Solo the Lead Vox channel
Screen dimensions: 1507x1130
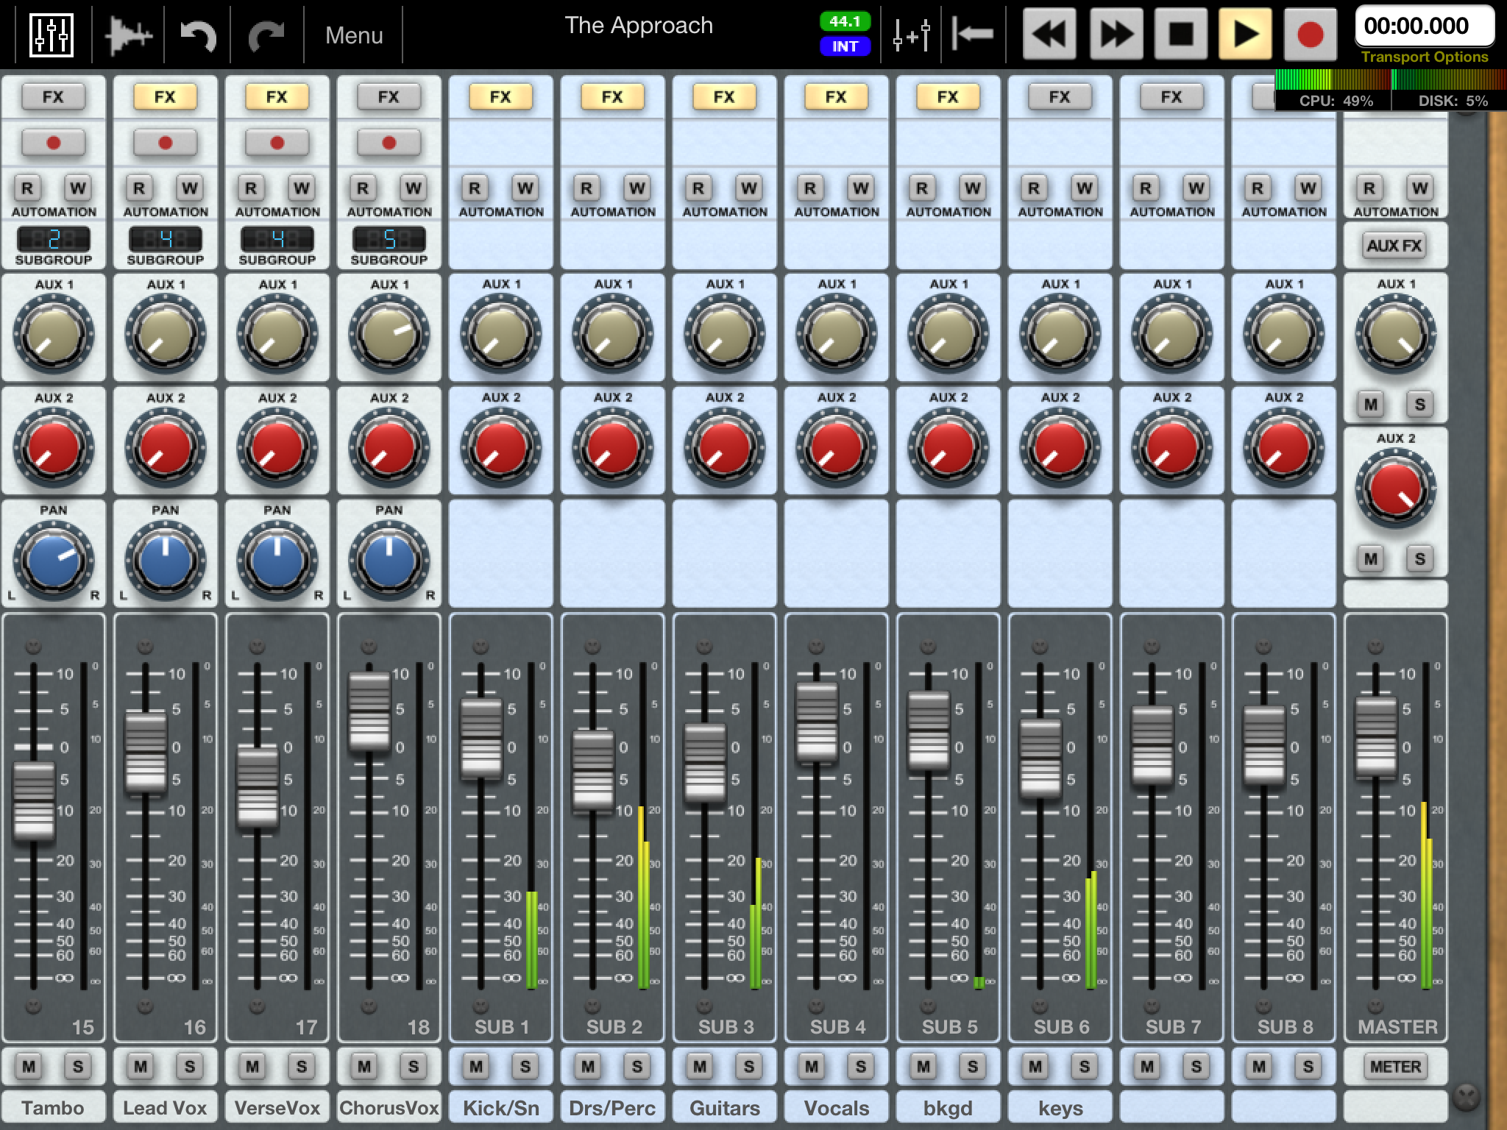[x=190, y=1067]
